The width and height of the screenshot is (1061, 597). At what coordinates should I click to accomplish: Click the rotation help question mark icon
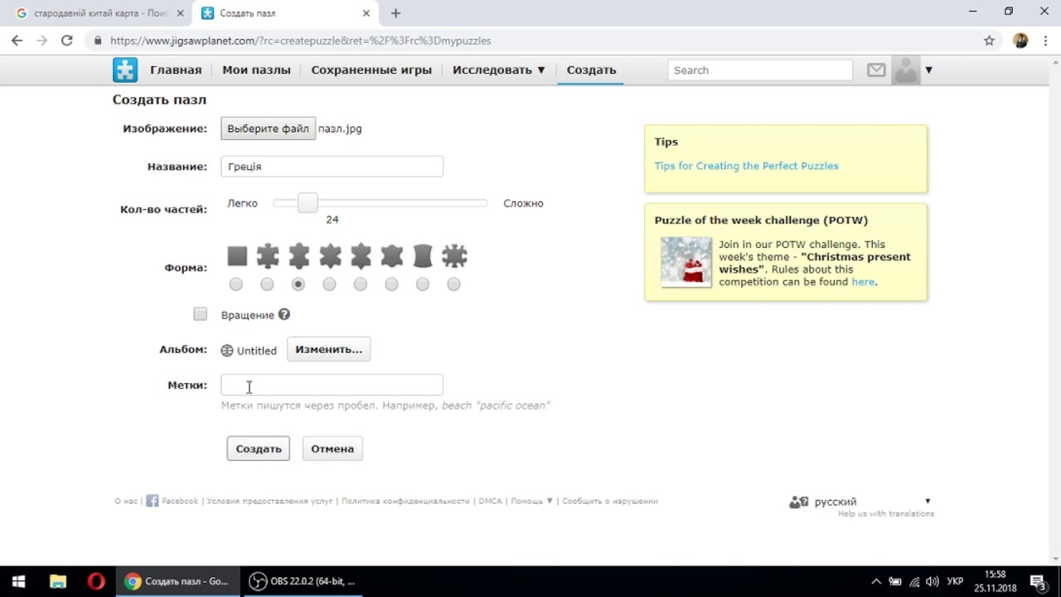click(284, 314)
